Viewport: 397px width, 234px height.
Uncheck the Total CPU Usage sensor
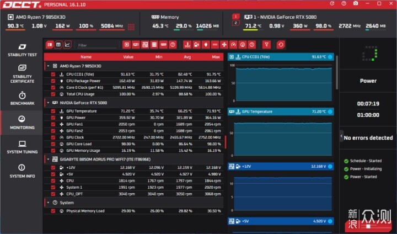(x=53, y=94)
